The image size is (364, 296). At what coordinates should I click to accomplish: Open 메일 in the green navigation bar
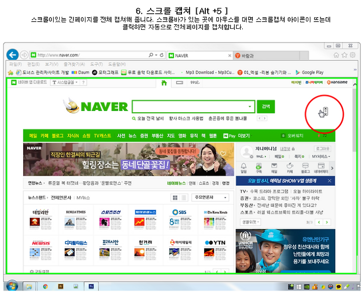pos(33,136)
